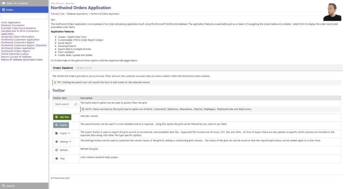Image resolution: width=344 pixels, height=189 pixels.
Task: Open the Example Code breadcrumb link
Action: tap(57, 14)
